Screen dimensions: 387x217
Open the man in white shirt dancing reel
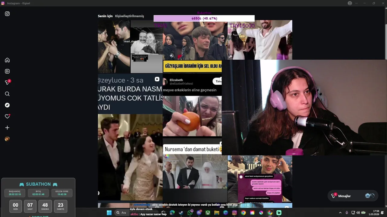tap(260, 40)
